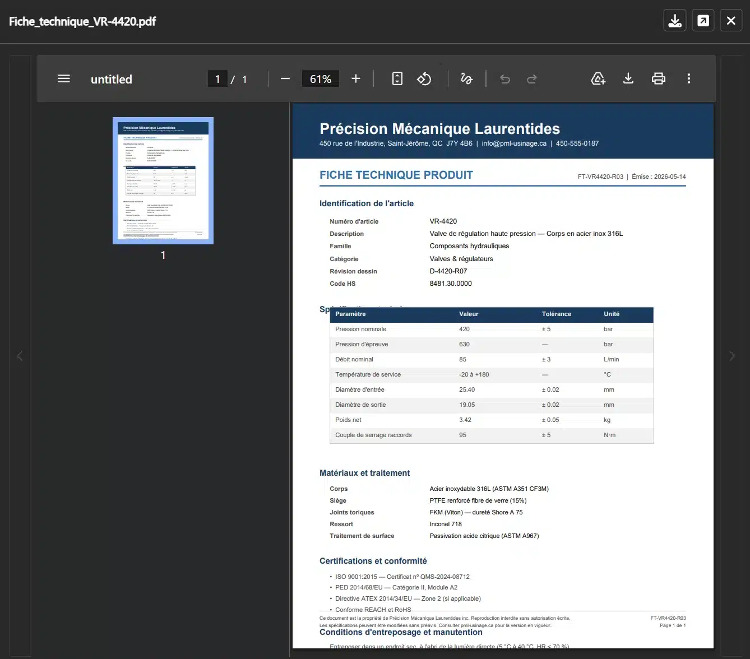Screen dimensions: 750x659
Task: Click the Inconel 718 spring material
Action: [446, 524]
